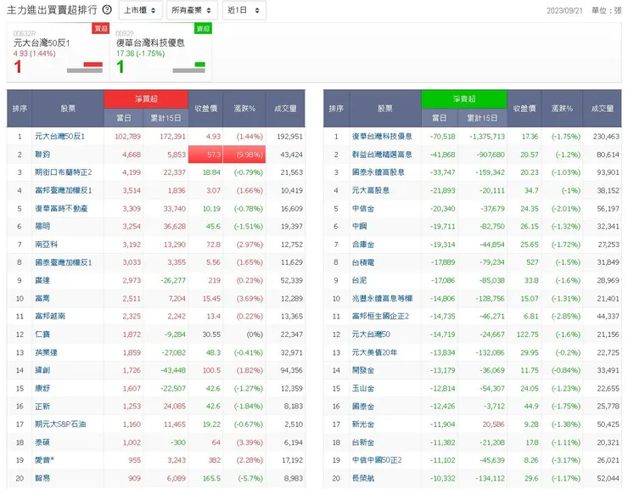628x489 pixels.
Task: Open stock link 新光金
Action: tap(363, 424)
